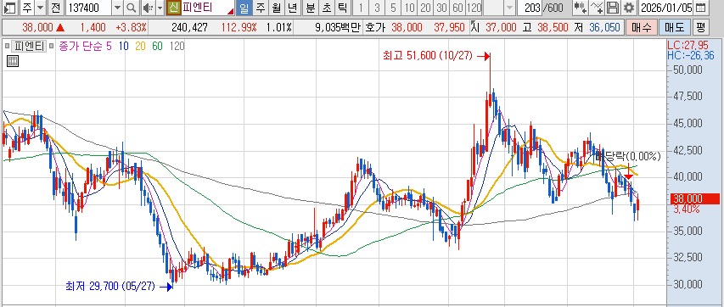Open the dropdown next to the speaker icon
The width and height of the screenshot is (724, 307).
pyautogui.click(x=160, y=8)
